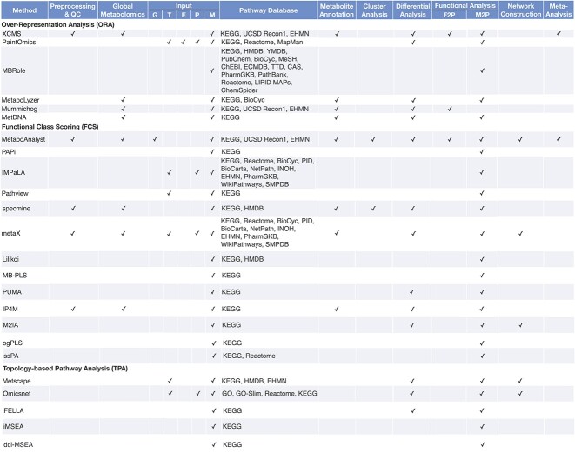Click the IP4M method name
Screen dimensions: 575x453
click(10, 309)
